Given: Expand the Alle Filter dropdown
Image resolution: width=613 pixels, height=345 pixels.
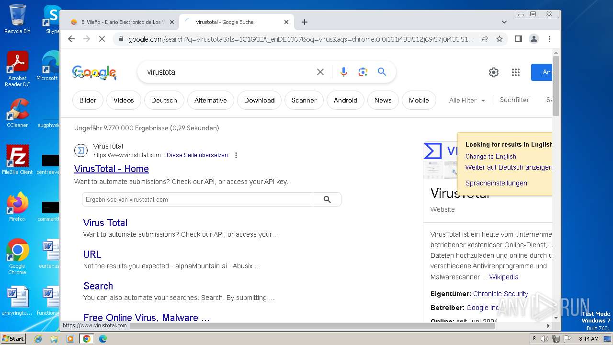Looking at the screenshot, I should coord(467,100).
